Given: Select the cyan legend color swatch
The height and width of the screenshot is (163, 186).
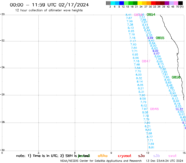Looking at the screenshot, I should pos(113,3).
